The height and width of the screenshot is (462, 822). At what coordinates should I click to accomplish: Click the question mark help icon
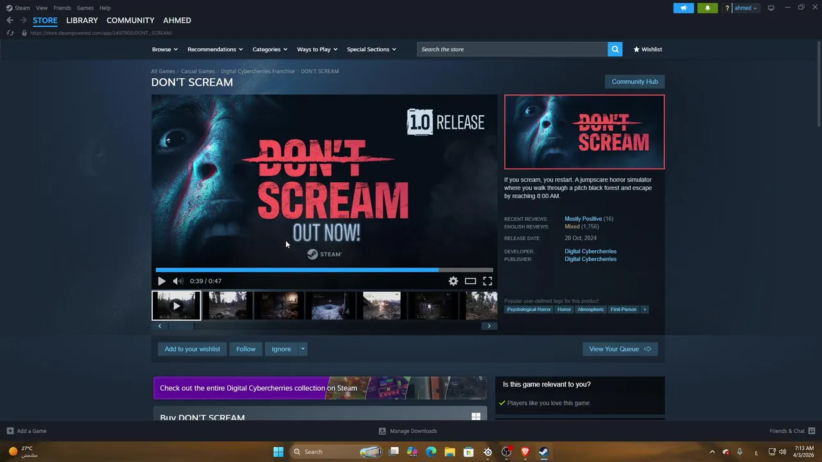[x=727, y=8]
